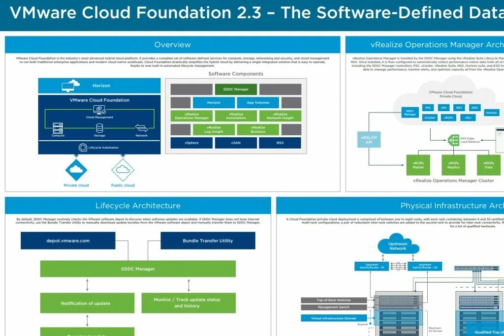Select the Private cloud diamond icon
The width and height of the screenshot is (504, 336).
76,170
